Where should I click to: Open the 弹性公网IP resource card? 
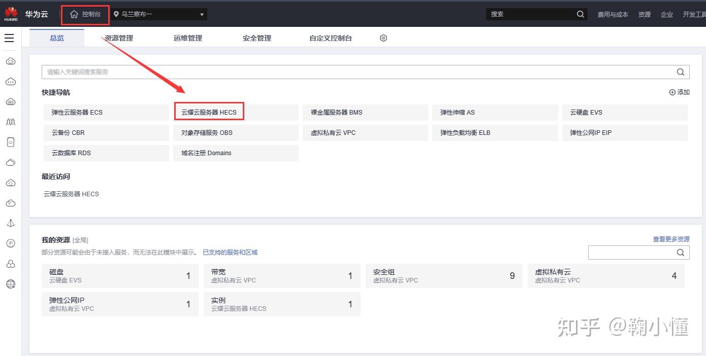click(x=120, y=304)
